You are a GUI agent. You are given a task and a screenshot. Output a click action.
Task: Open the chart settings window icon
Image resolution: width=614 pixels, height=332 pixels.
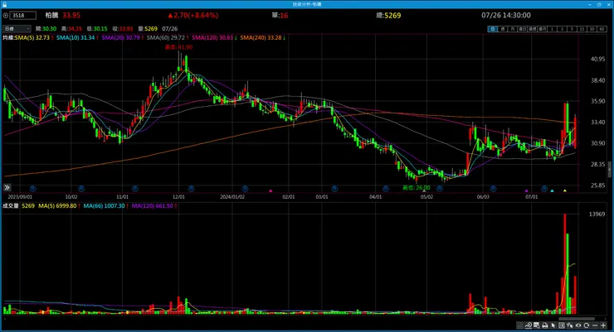pos(537,325)
